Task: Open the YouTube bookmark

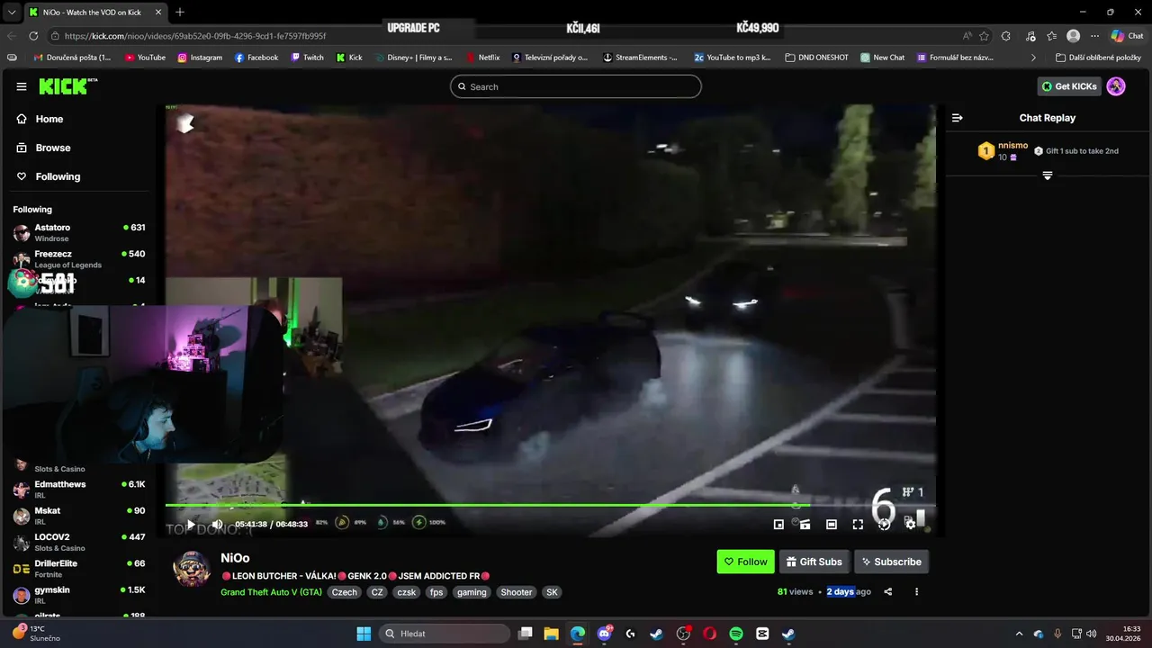Action: [x=145, y=58]
